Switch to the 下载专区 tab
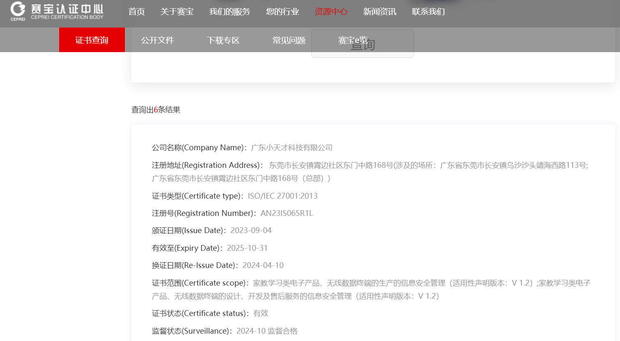Viewport: 620px width, 341px height. 223,40
